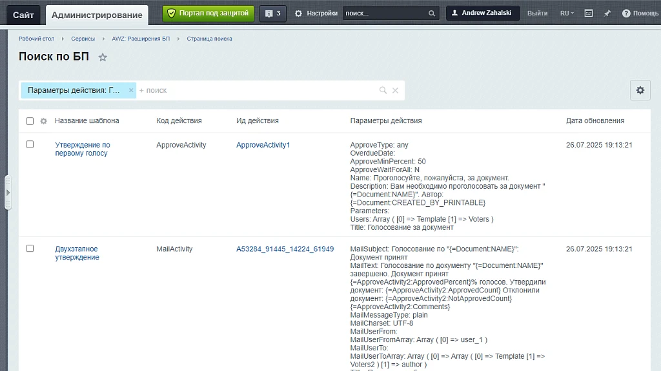The image size is (661, 371).
Task: Open the RU language dropdown
Action: coord(567,14)
